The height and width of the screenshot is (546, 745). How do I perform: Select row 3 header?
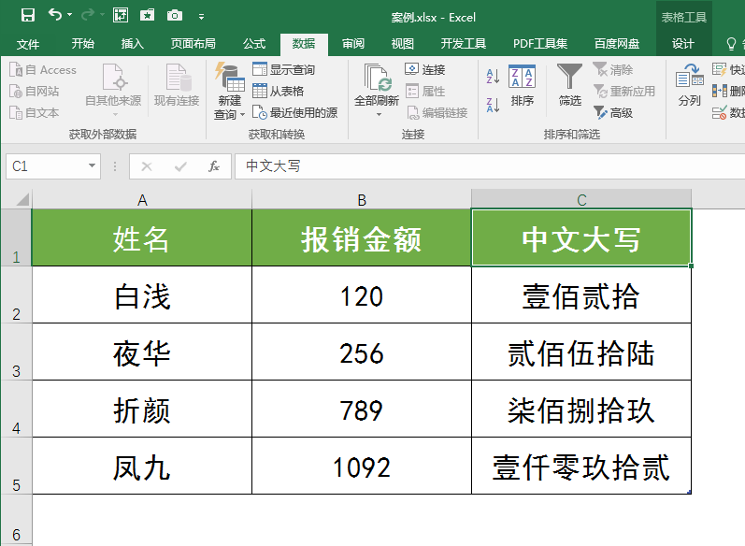16,352
